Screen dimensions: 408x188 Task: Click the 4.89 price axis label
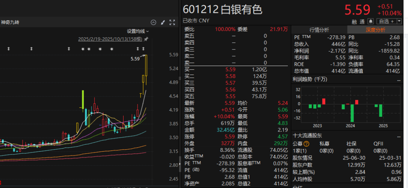coord(173,82)
